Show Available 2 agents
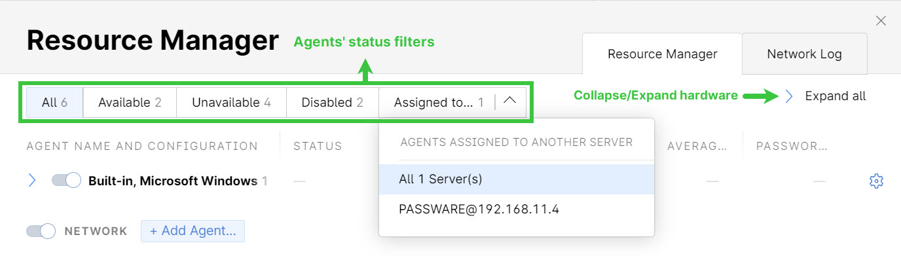 130,102
